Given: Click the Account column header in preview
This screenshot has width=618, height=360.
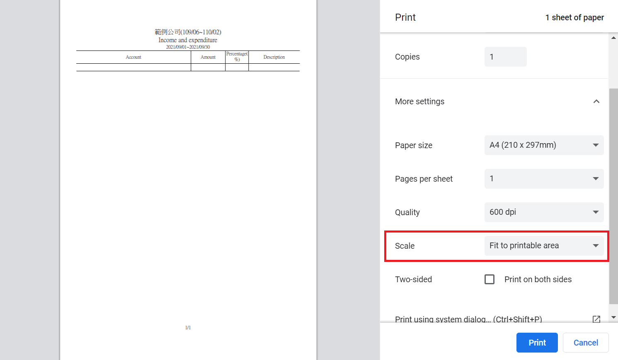Looking at the screenshot, I should point(133,57).
